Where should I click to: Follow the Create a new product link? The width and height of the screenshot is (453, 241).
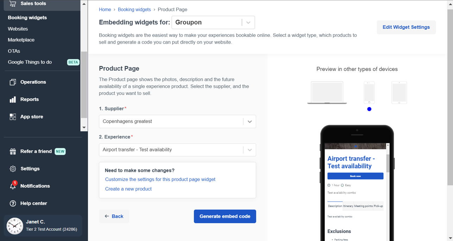tap(128, 189)
